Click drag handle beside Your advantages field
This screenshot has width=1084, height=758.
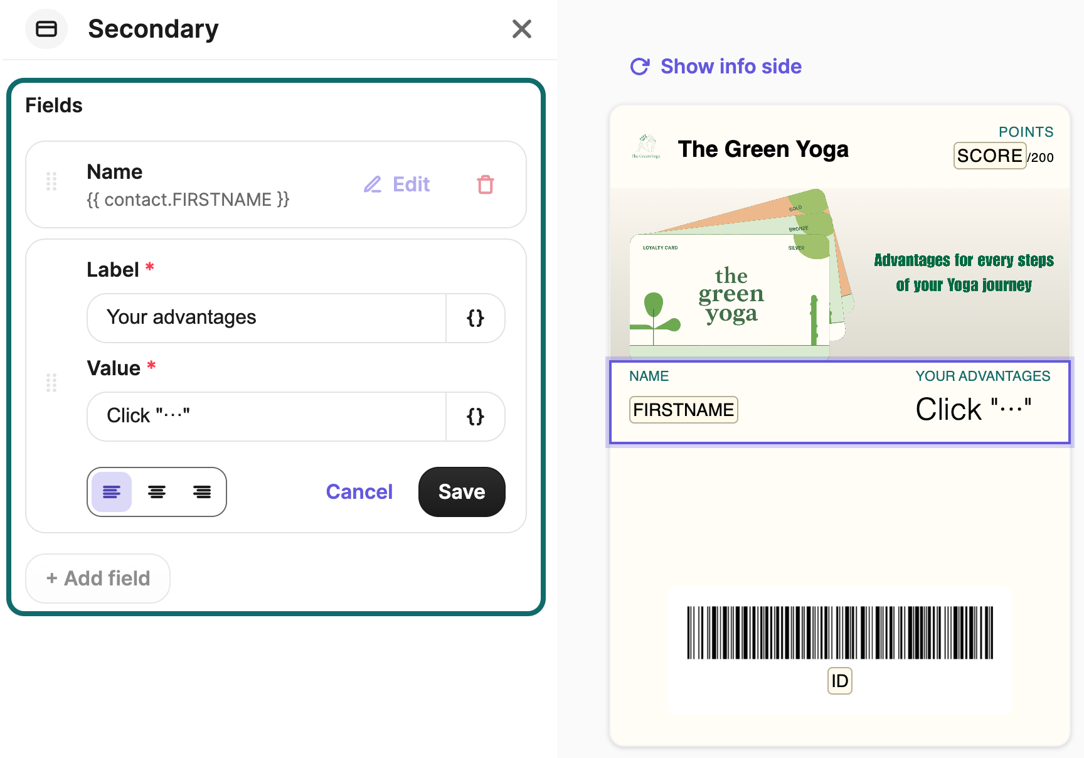click(51, 383)
